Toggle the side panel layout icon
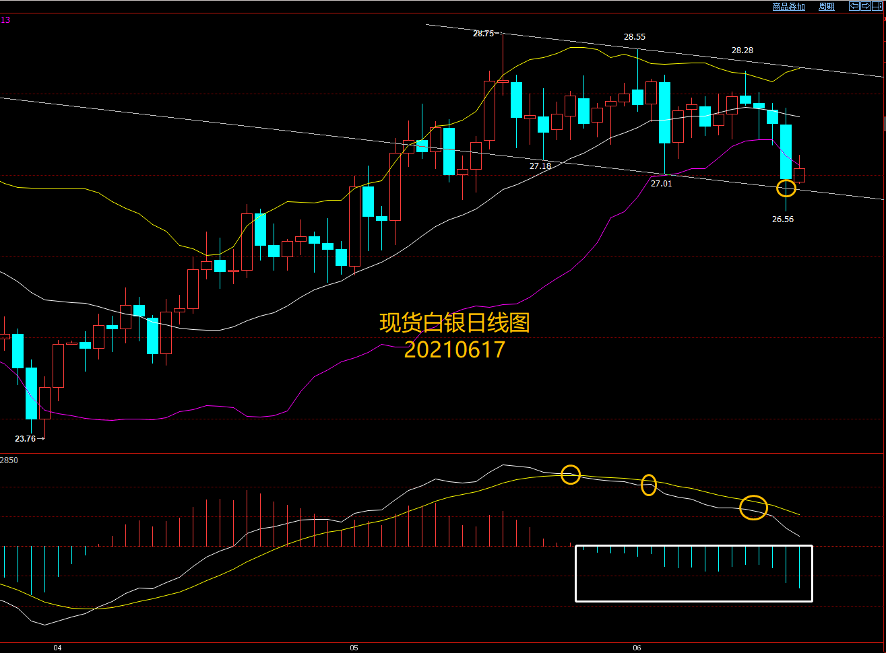The image size is (886, 653). (x=877, y=6)
